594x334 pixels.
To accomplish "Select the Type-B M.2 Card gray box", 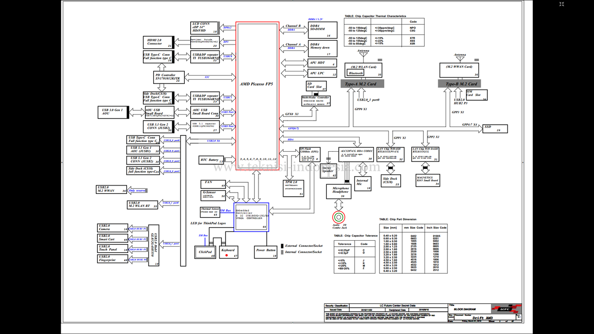I will pos(459,84).
